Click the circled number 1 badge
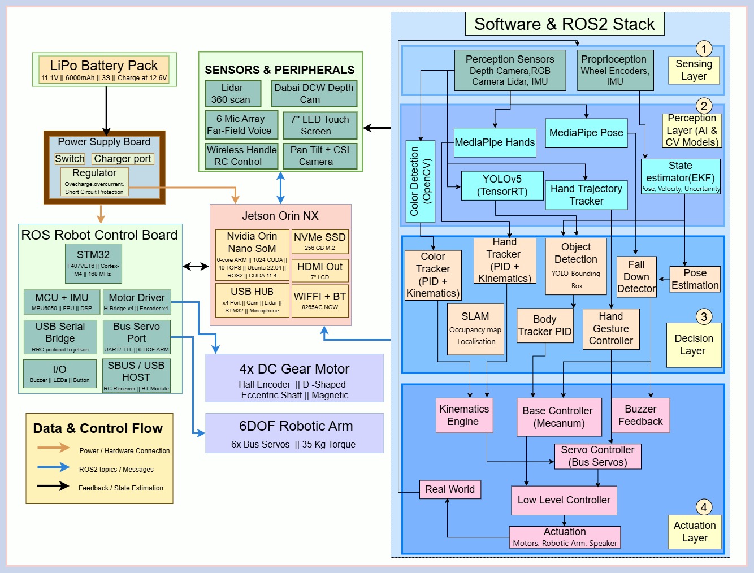The width and height of the screenshot is (754, 573). pos(704,49)
